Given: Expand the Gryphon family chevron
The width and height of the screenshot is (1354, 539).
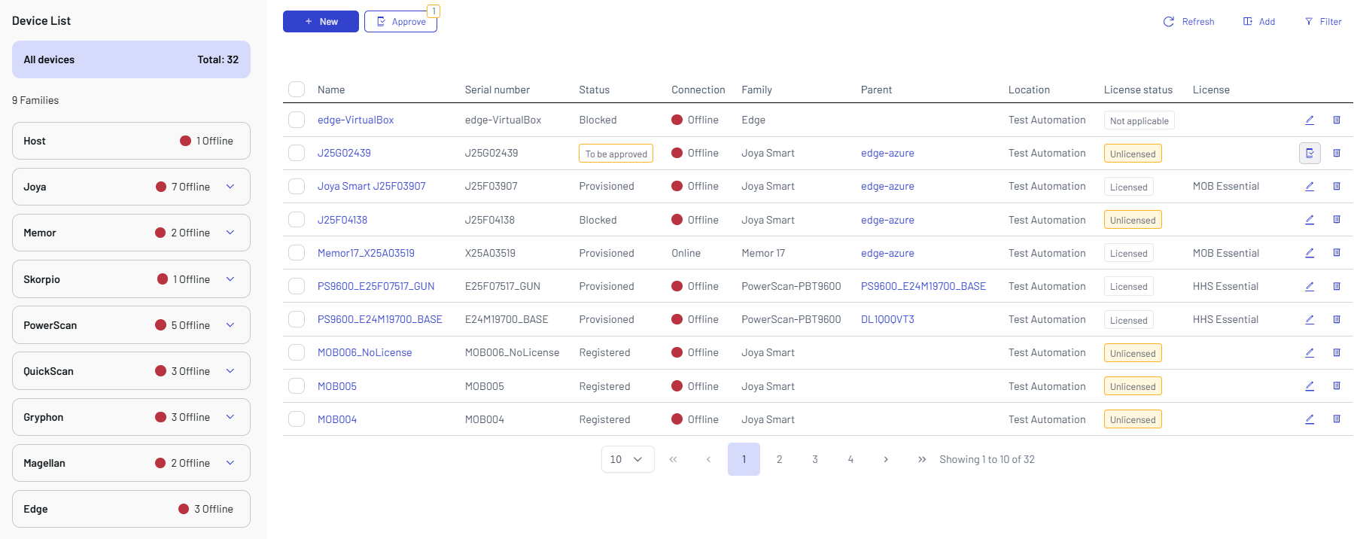Looking at the screenshot, I should click(x=230, y=417).
